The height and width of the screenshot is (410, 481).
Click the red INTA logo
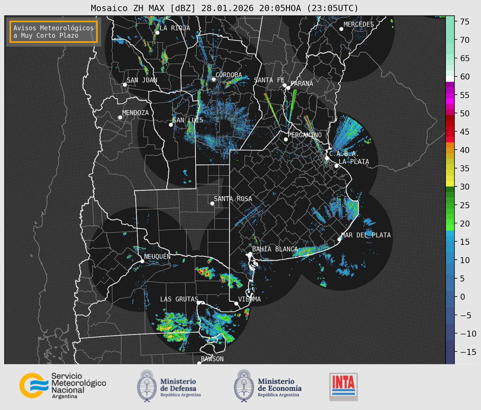343,386
